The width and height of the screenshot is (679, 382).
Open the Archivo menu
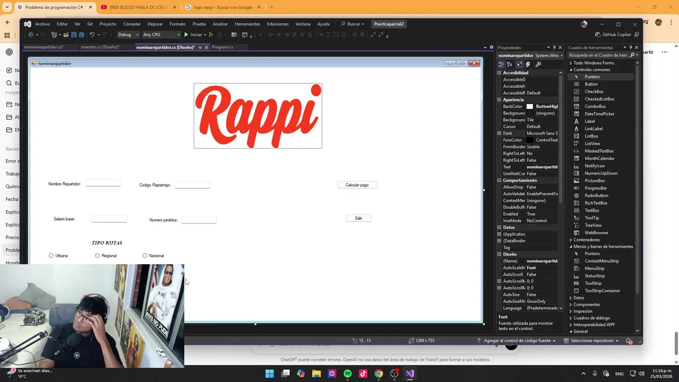(42, 24)
